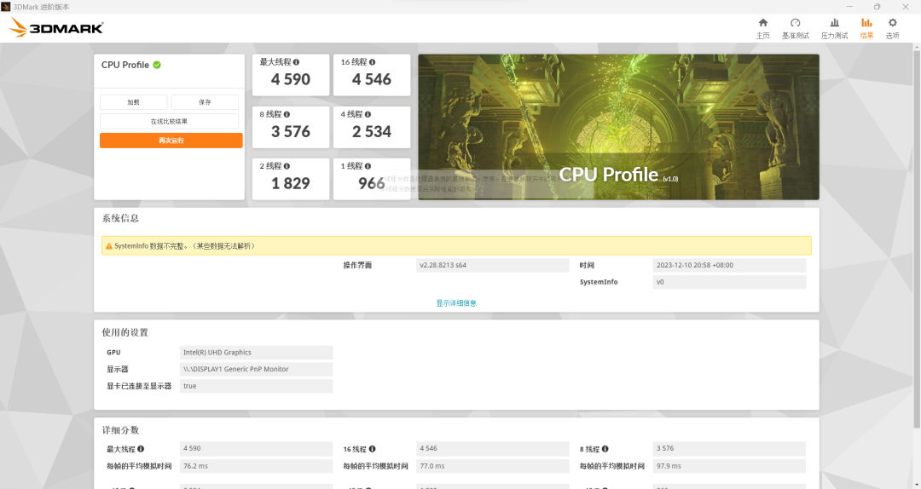Click 在线比较结果 compare online button

pyautogui.click(x=169, y=122)
